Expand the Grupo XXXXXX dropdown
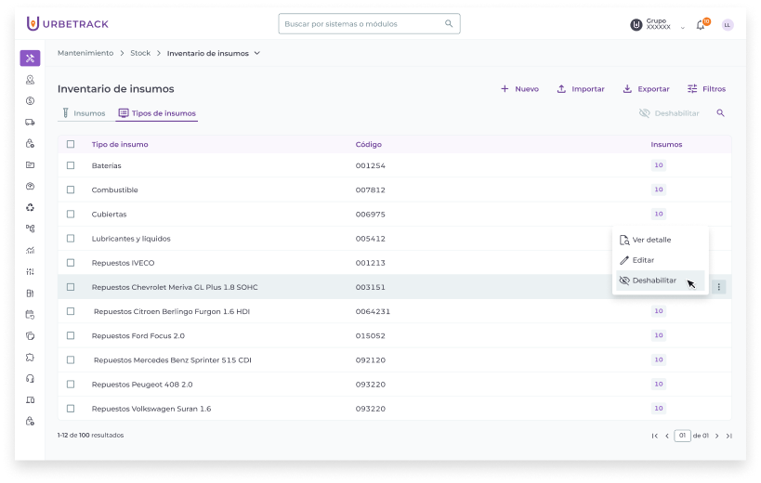This screenshot has height=483, width=761. 682,27
